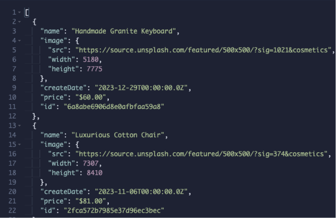336x218 pixels.
Task: Fold the second "image" object on line 15
Action: coord(20,144)
